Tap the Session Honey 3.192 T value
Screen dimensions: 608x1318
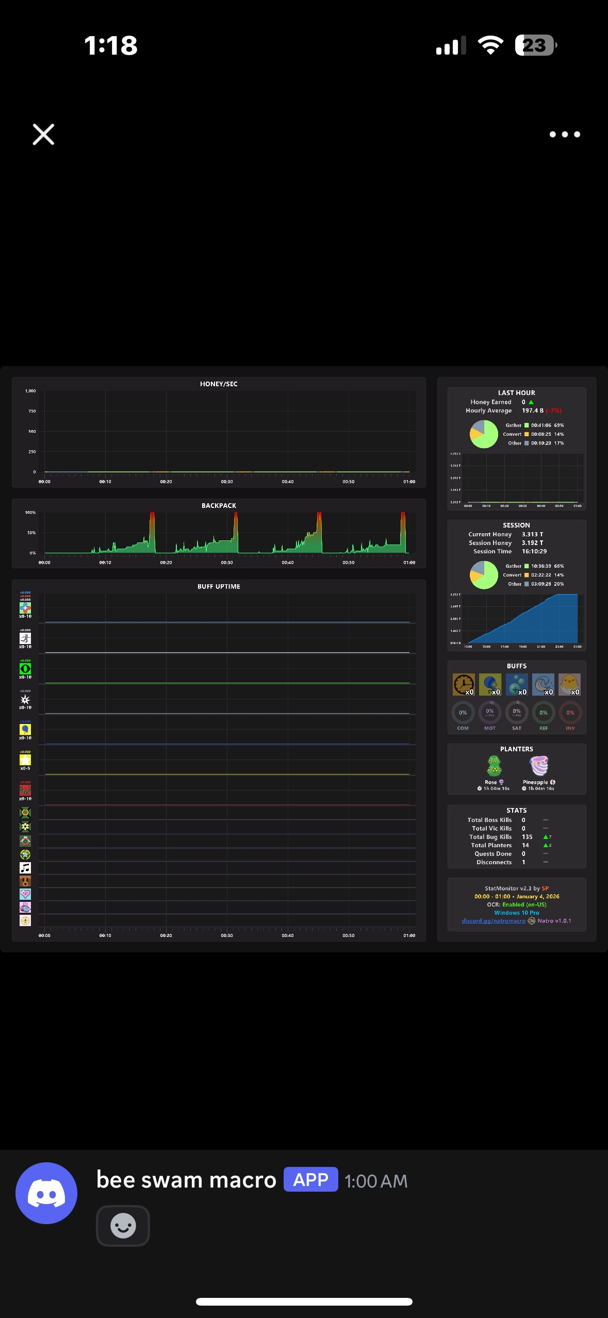point(532,543)
